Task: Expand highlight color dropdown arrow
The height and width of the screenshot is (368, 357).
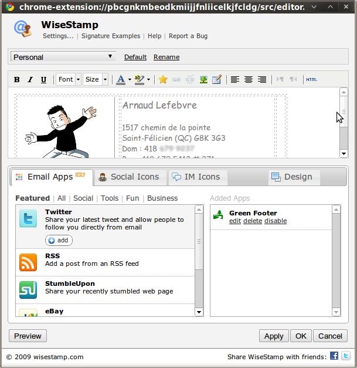Action: [x=148, y=80]
